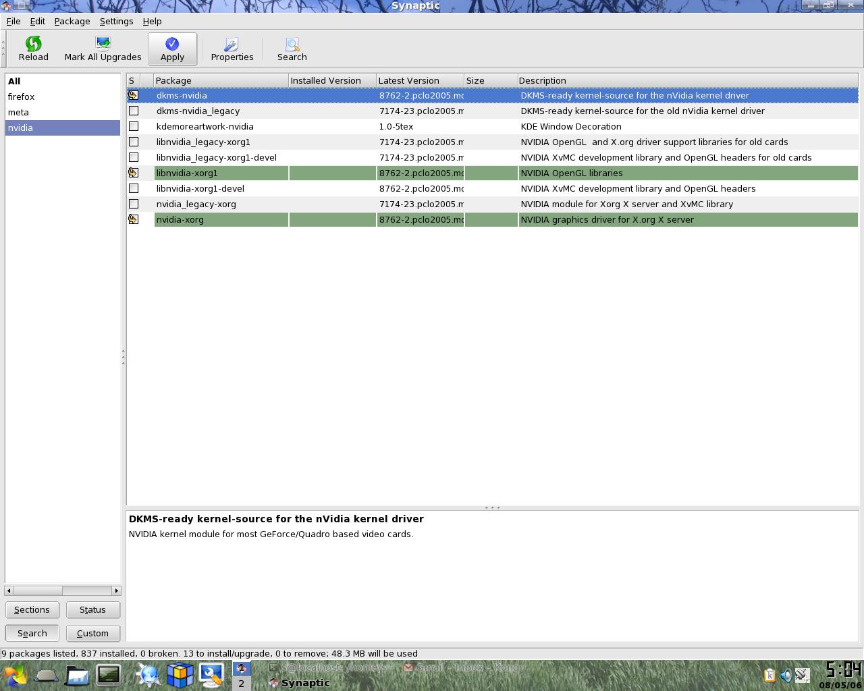Screen dimensions: 864x691
Task: Toggle the mark on libnvidia-xorg1
Action: pos(134,173)
